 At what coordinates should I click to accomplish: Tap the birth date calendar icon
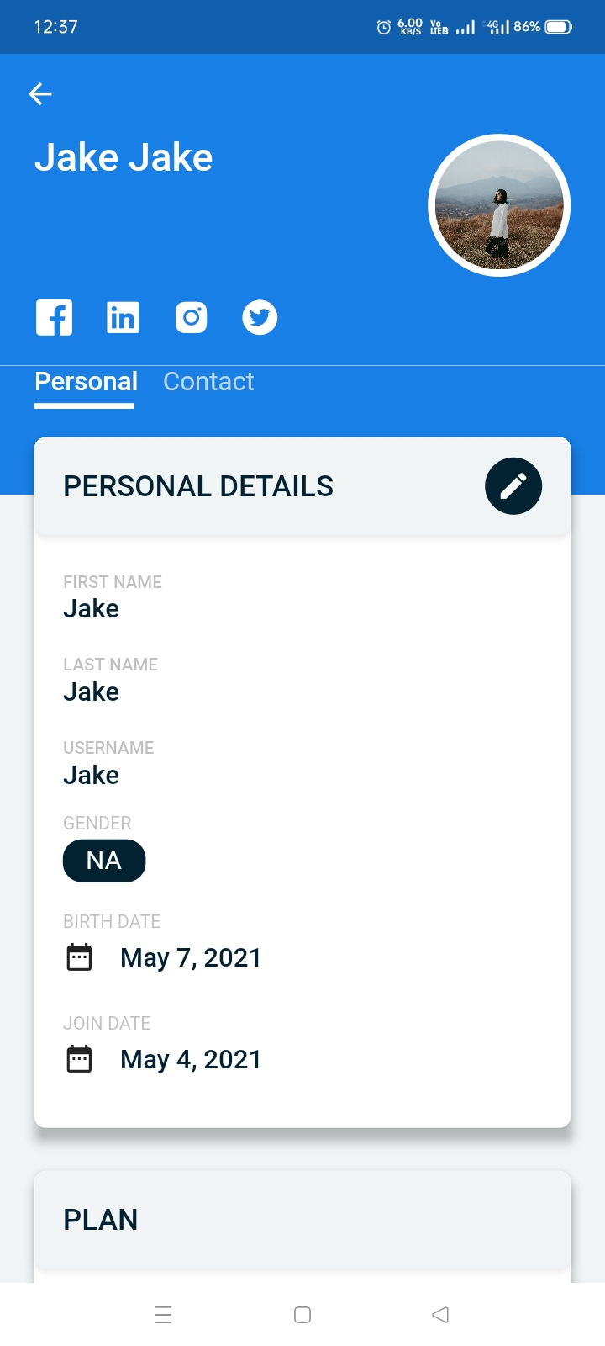point(79,957)
